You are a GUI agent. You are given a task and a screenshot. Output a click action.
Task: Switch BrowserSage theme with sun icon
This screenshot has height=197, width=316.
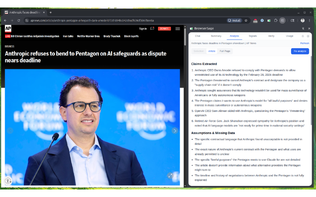tap(303, 36)
